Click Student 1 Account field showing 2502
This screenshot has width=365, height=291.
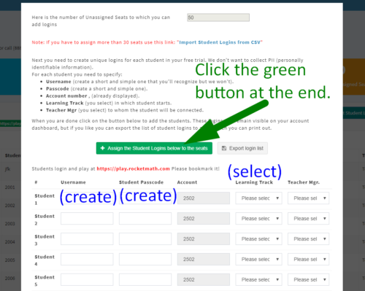tap(204, 198)
